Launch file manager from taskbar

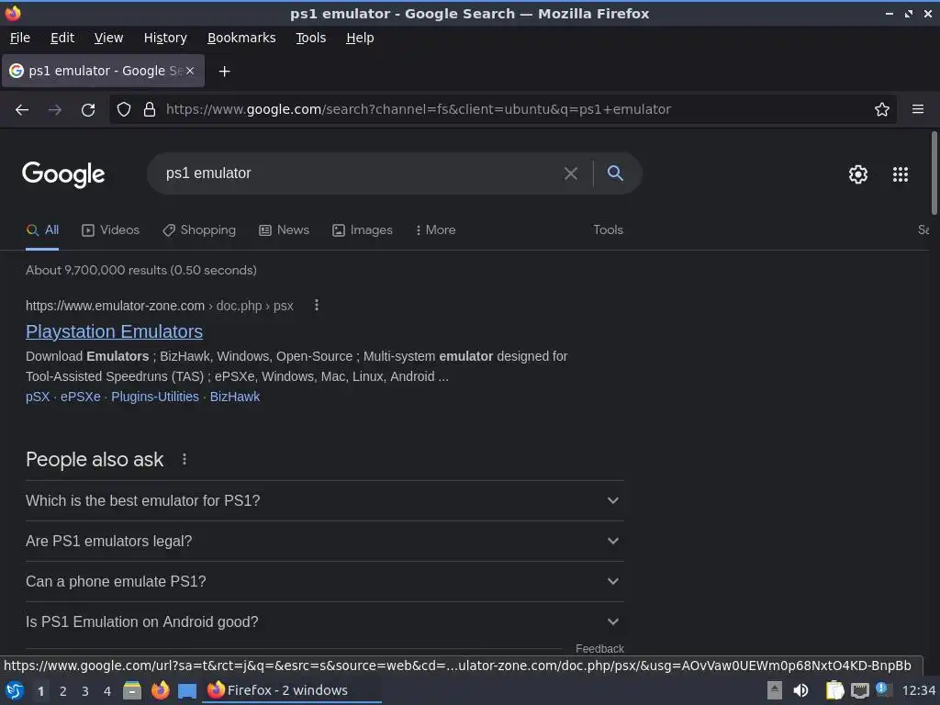132,690
